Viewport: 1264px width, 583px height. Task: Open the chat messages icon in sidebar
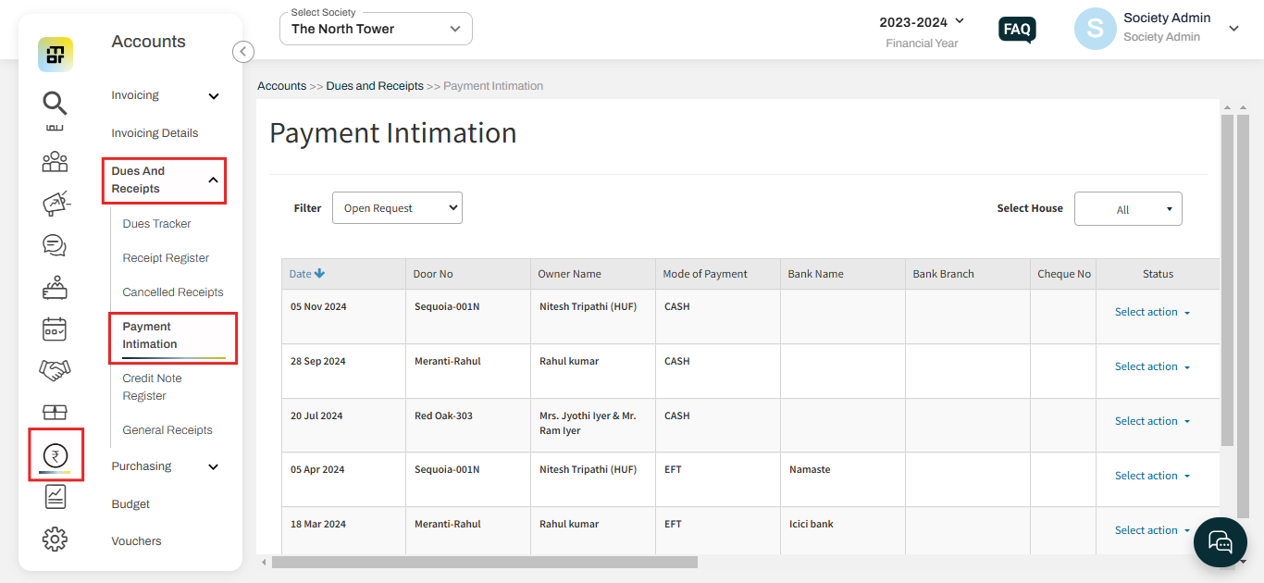pos(55,245)
